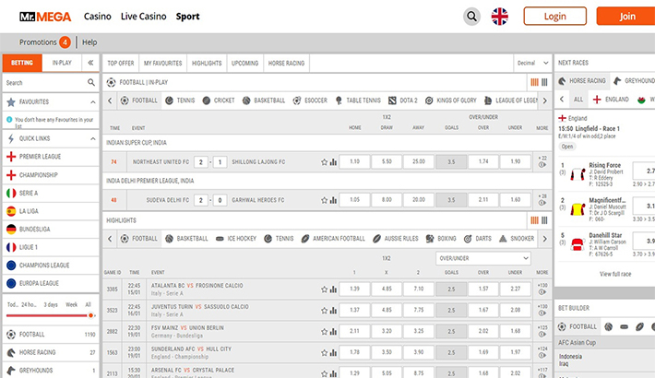Viewport: 655px width, 378px height.
Task: Switch in-play view to orange column layout
Action: [534, 82]
